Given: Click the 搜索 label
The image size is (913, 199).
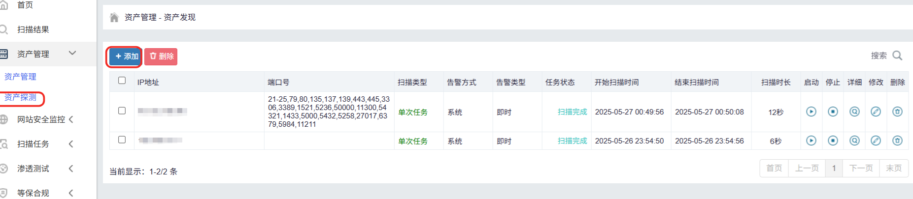Looking at the screenshot, I should click(x=879, y=56).
